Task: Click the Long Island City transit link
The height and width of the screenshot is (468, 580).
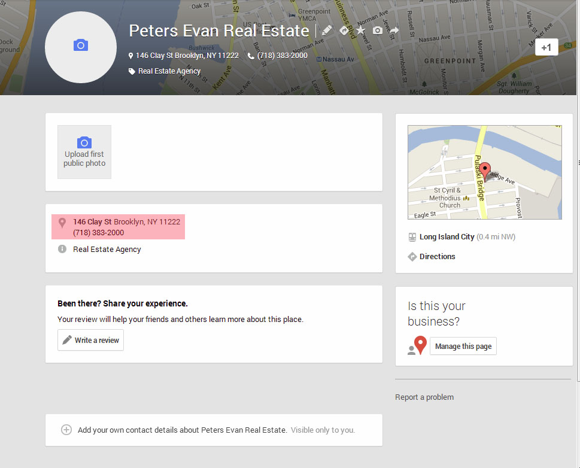Action: [447, 236]
